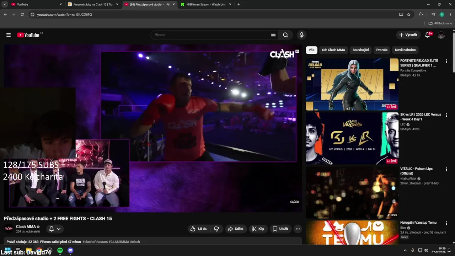Close the MGFitman Stream tab
Image resolution: width=455 pixels, height=256 pixels.
[230, 4]
